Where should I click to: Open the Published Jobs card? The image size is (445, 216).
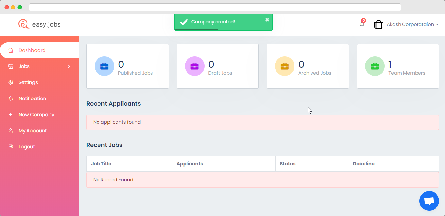128,66
